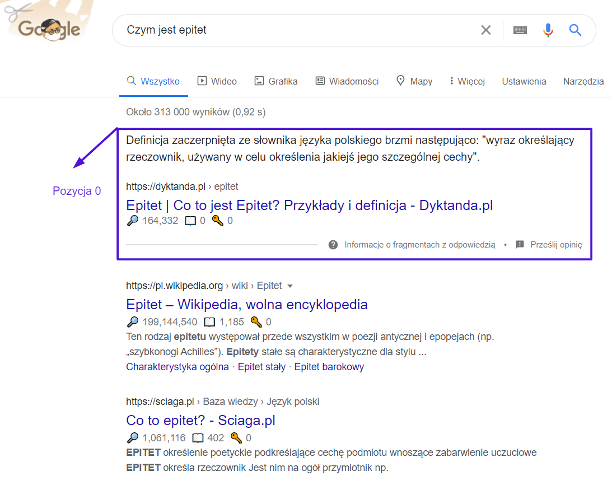
Task: Click the https://dyktanda.pl › epitet URL
Action: (x=182, y=186)
